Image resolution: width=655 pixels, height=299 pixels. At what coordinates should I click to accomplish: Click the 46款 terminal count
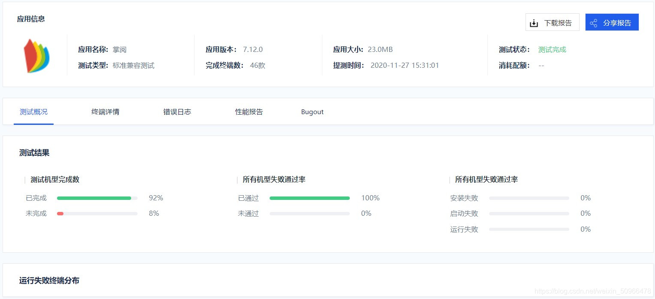point(258,66)
